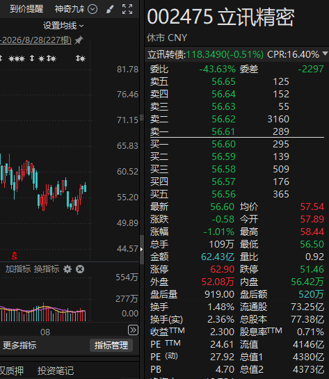Image resolution: width=329 pixels, height=379 pixels.
Task: Open 设置均线 moving average settings
Action: point(63,25)
